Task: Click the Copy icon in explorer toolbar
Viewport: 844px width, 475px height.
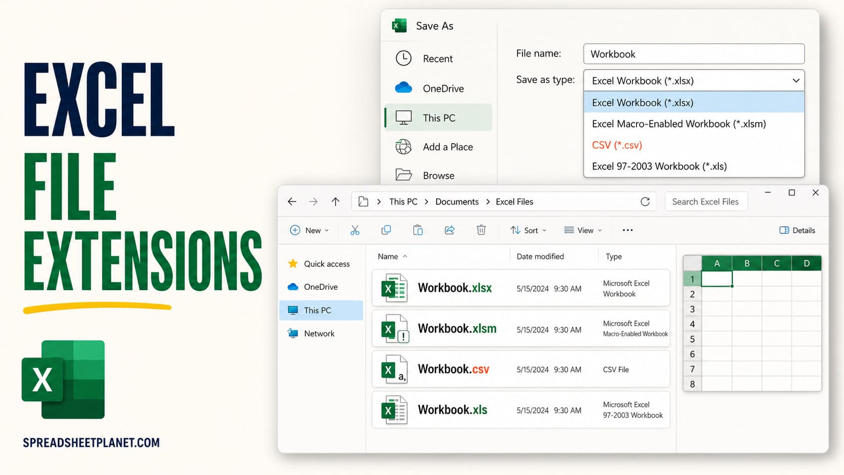Action: point(386,230)
